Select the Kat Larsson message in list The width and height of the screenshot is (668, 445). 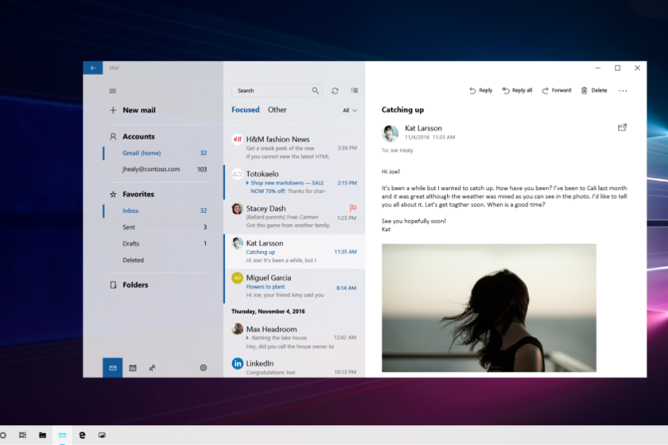[x=294, y=251]
